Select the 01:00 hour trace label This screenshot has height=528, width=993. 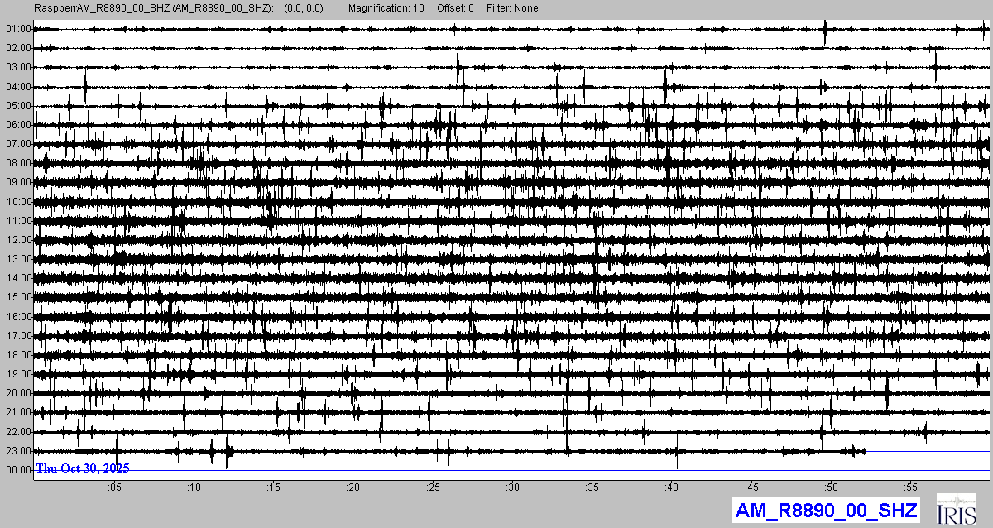[x=17, y=29]
